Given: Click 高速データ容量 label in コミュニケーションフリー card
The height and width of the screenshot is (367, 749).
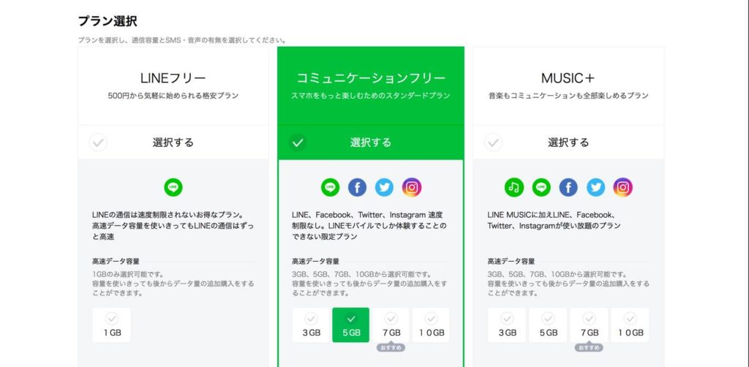Looking at the screenshot, I should (315, 262).
